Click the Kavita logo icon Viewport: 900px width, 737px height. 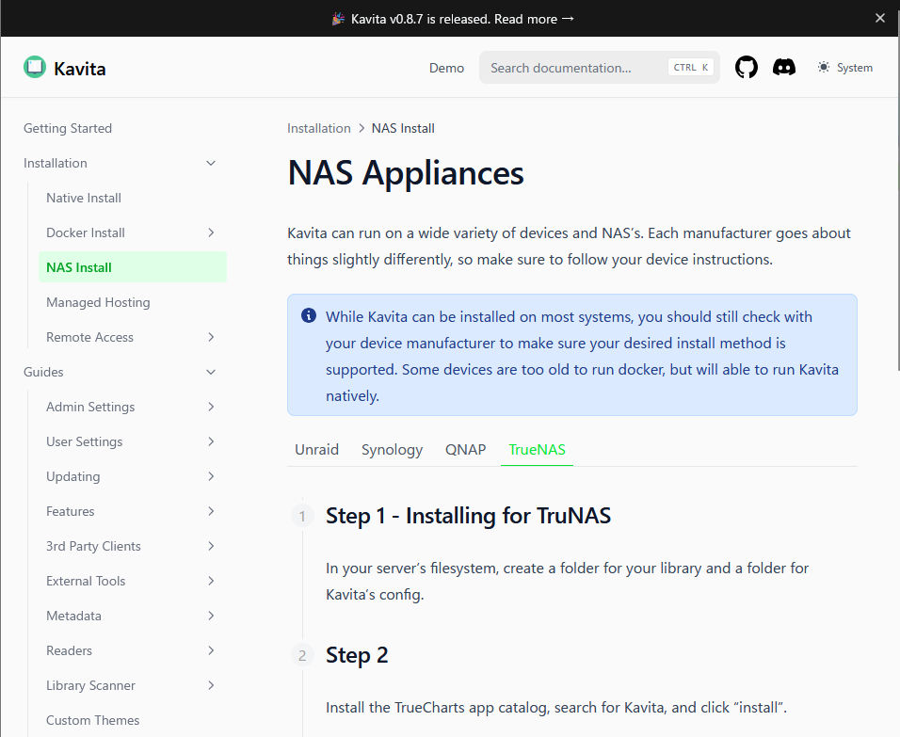pos(35,67)
